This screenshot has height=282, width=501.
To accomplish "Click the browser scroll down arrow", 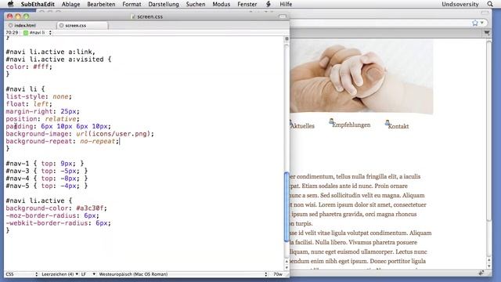I will (x=488, y=266).
